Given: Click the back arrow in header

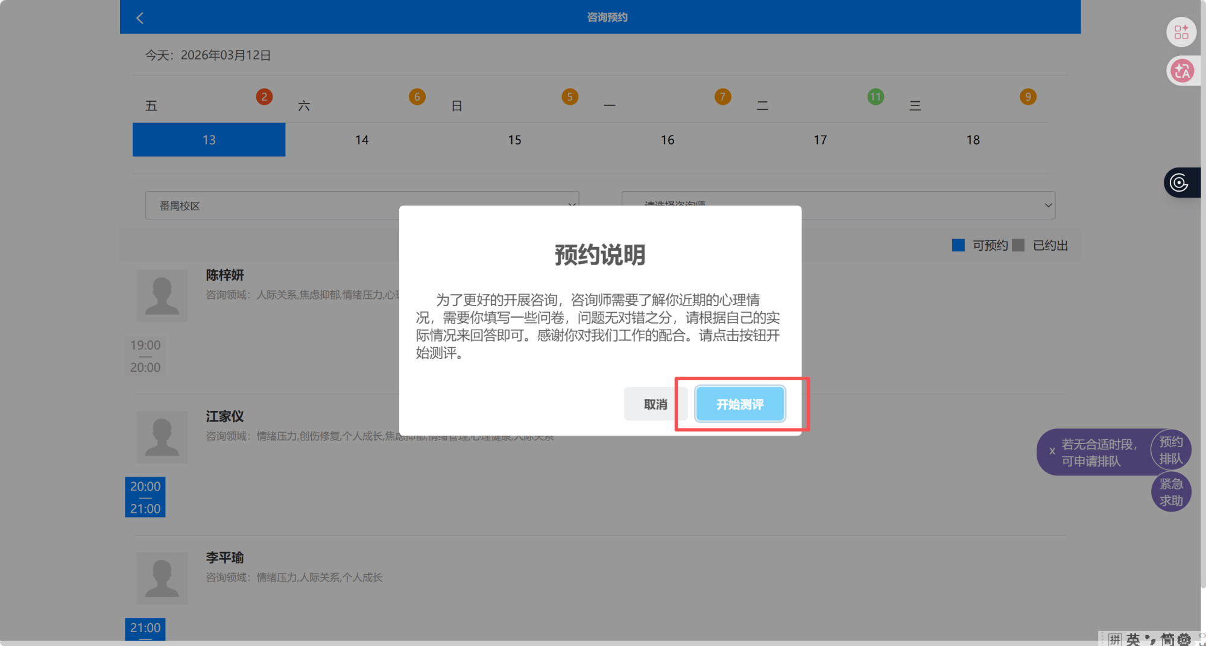Looking at the screenshot, I should coord(140,18).
